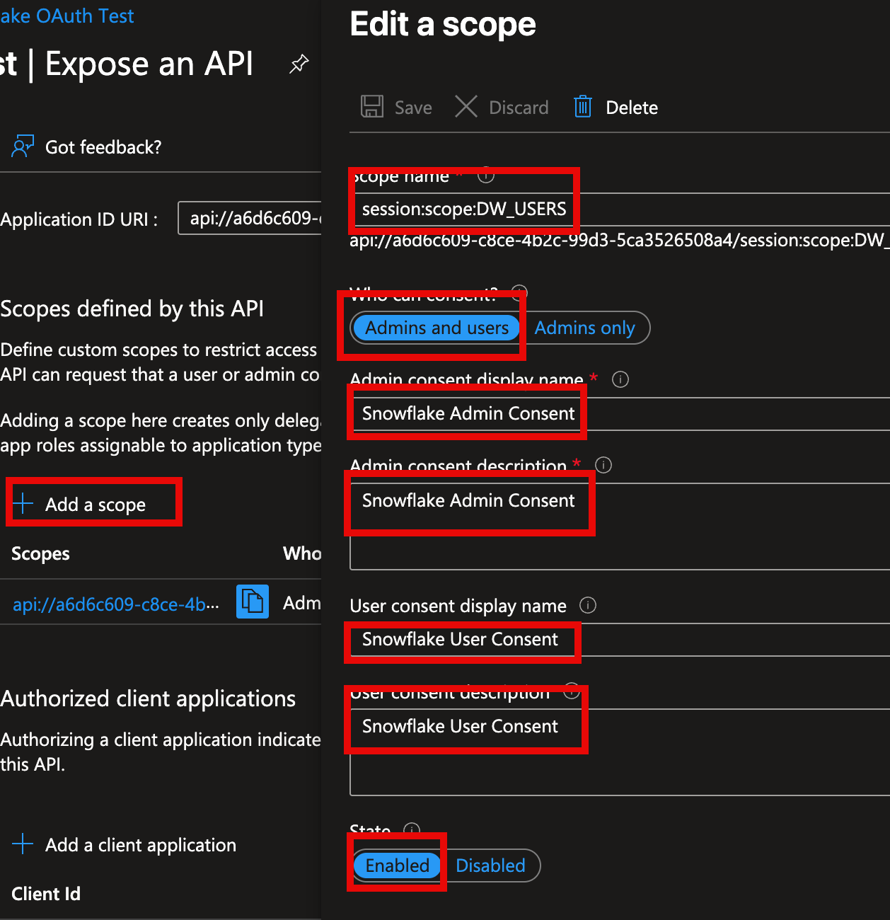Image resolution: width=890 pixels, height=920 pixels.
Task: Click the pin icon beside Expose an API
Action: (x=299, y=64)
